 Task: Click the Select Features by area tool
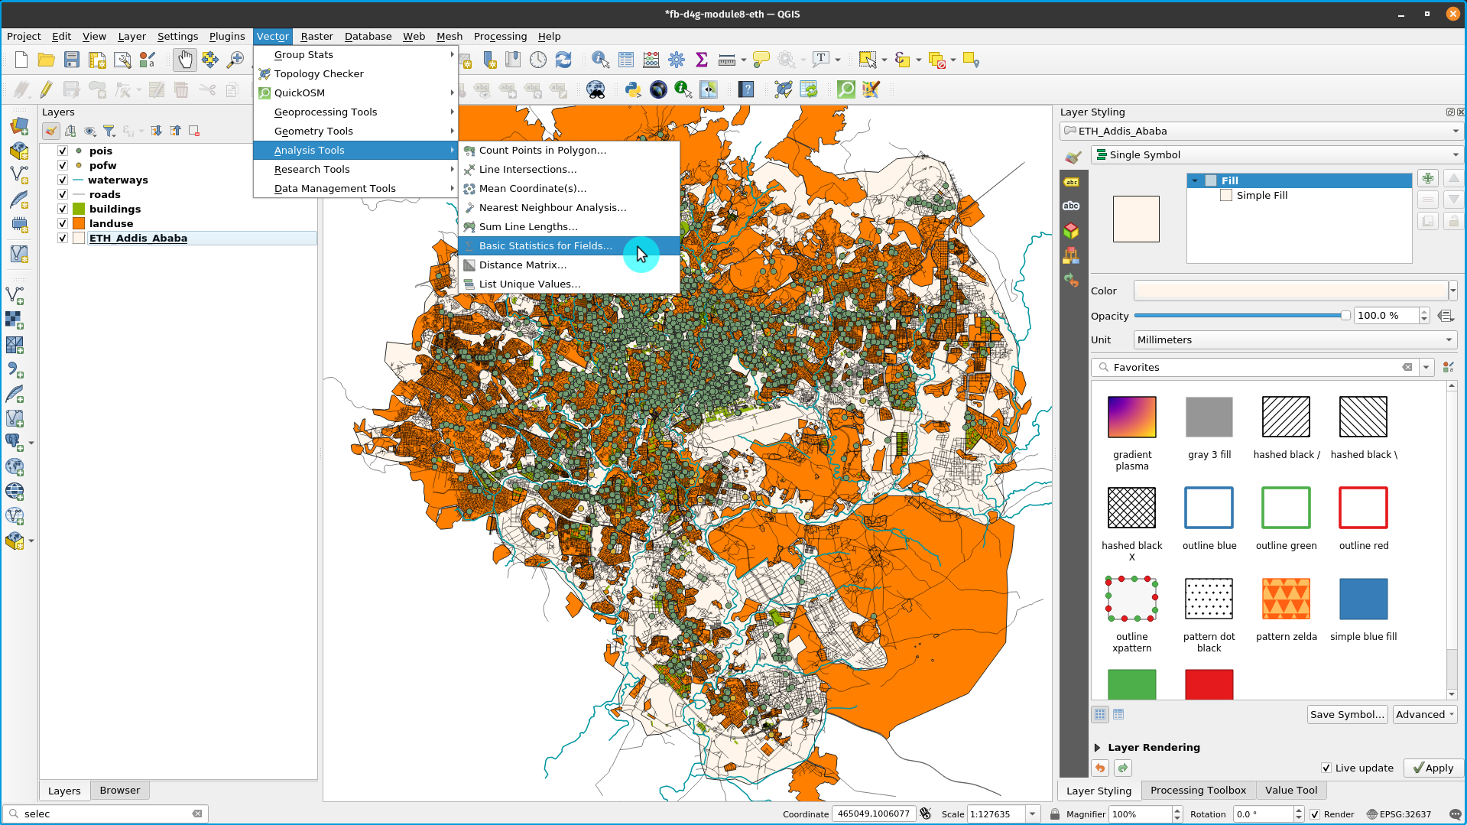[x=867, y=60]
